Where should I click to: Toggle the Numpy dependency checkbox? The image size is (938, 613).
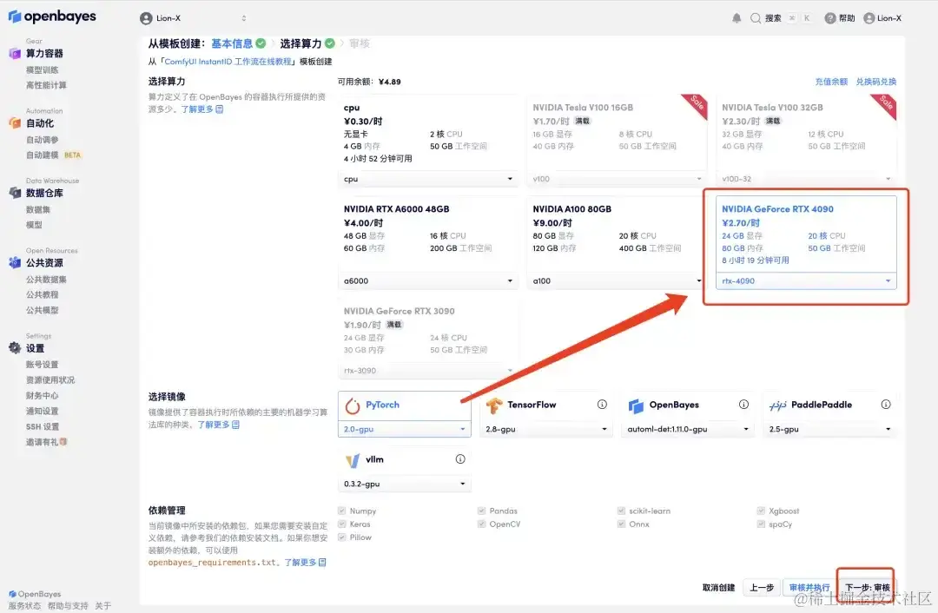(x=341, y=511)
